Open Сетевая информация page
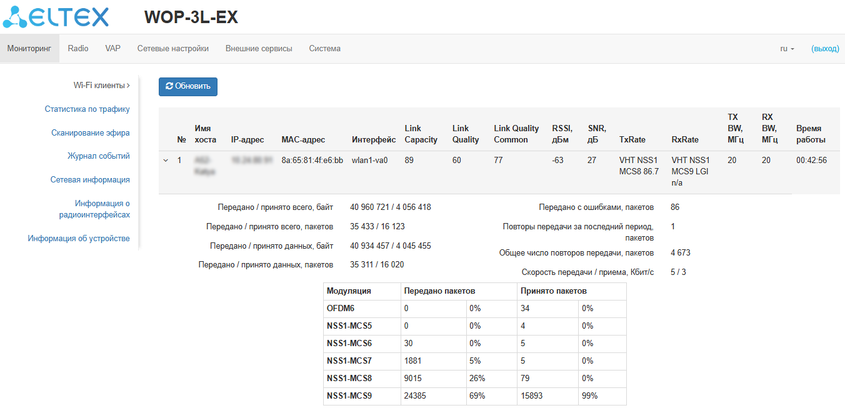This screenshot has width=845, height=408. [90, 180]
